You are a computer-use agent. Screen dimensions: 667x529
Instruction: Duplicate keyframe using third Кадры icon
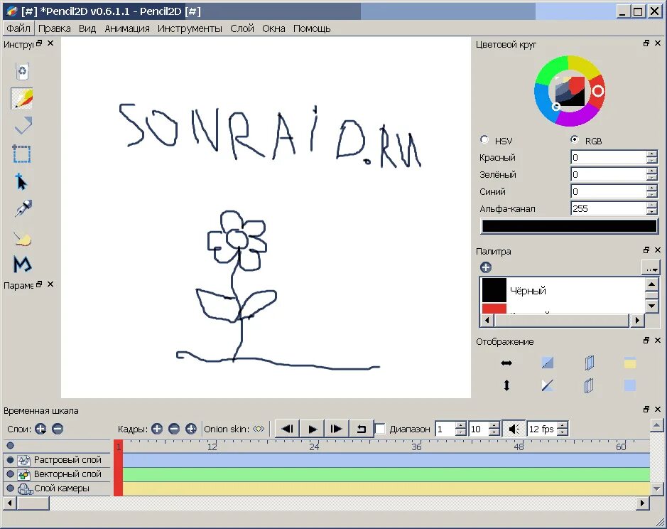191,429
